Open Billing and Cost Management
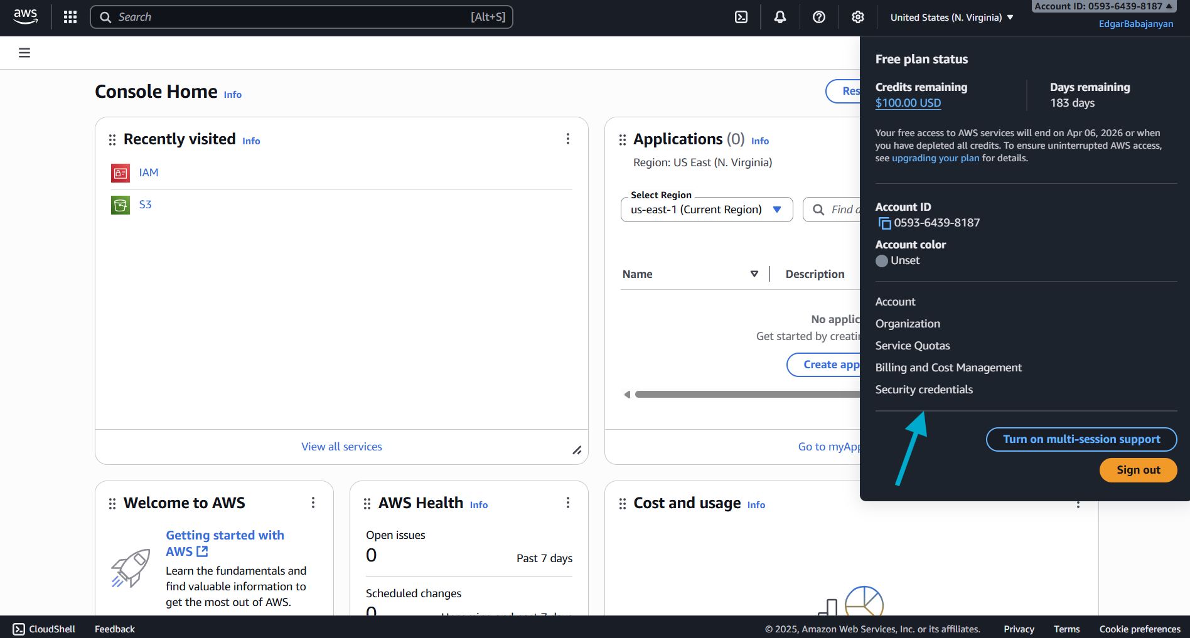This screenshot has width=1190, height=638. tap(948, 367)
